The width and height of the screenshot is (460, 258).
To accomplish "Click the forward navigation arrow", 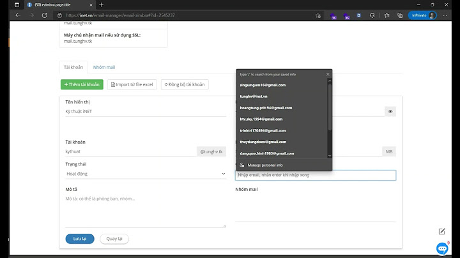I will point(31,15).
